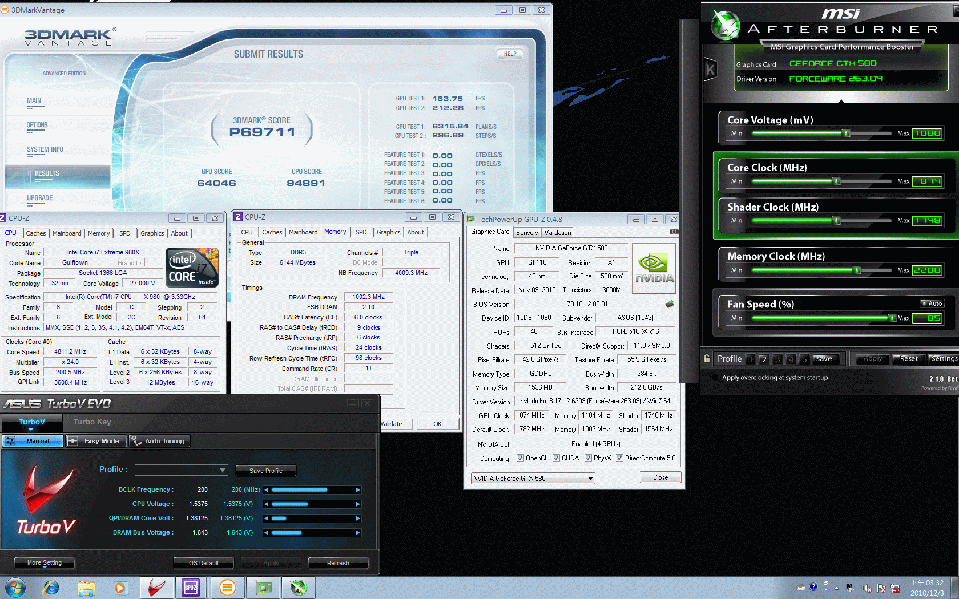
Task: Launch Internet Explorer from the taskbar
Action: point(51,588)
